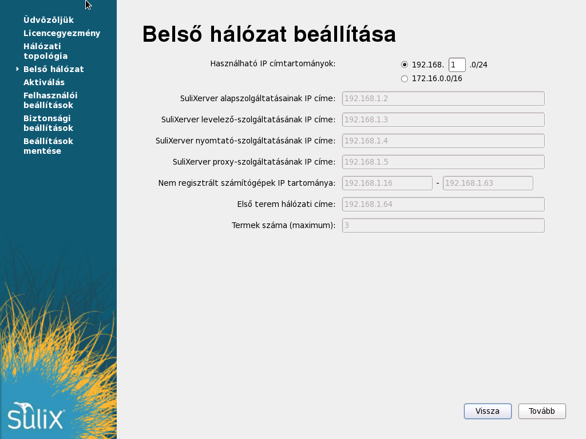
Task: Open the Beállítások mentése sidebar step
Action: (x=48, y=146)
